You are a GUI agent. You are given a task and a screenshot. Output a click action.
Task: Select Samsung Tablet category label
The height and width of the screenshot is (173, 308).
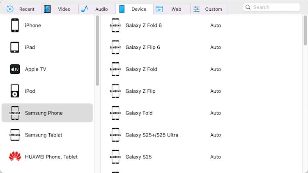point(44,135)
